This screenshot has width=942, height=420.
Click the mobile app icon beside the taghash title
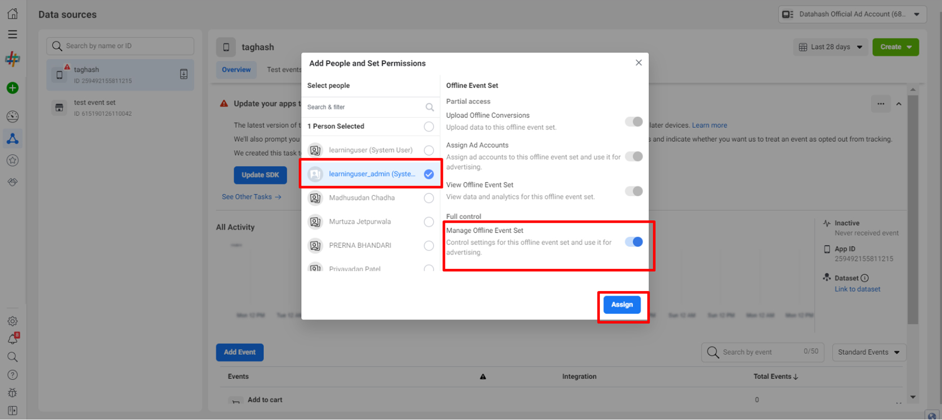click(x=226, y=47)
